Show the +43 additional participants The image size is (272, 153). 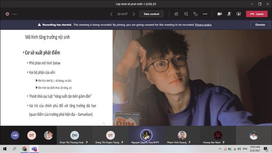coord(15,135)
